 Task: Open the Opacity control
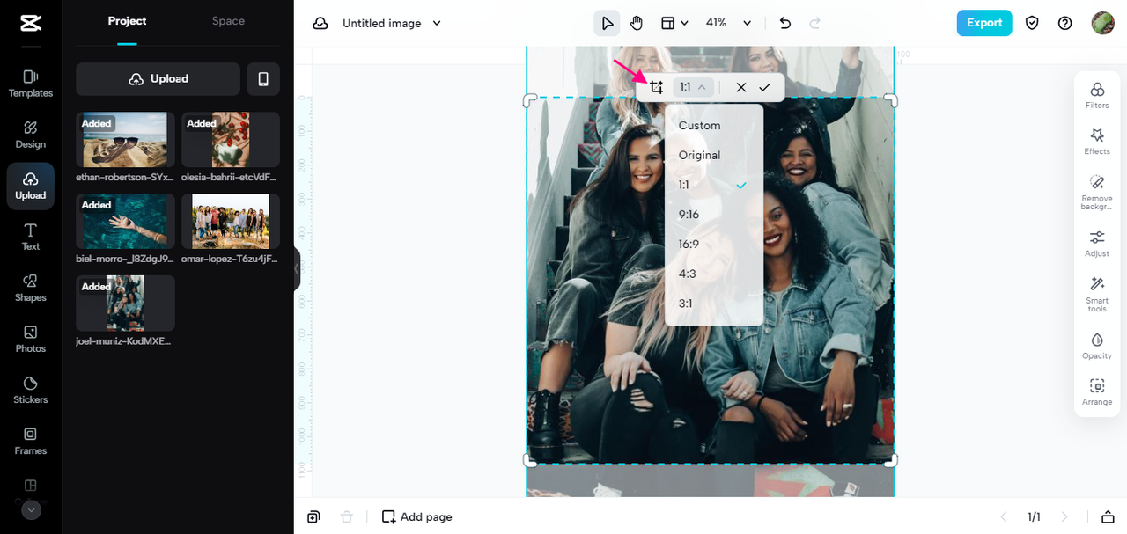(x=1097, y=346)
